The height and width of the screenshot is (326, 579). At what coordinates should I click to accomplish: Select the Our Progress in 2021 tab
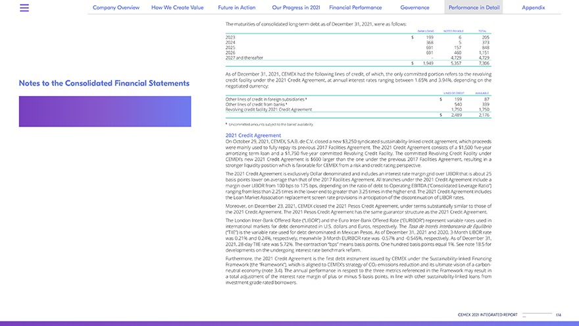tap(295, 8)
